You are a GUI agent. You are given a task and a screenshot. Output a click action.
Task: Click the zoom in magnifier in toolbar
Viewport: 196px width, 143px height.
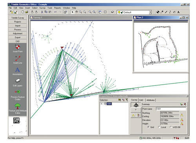pos(80,12)
